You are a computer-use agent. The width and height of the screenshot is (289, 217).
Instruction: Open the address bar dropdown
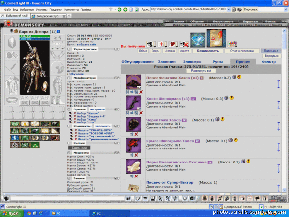click(x=228, y=9)
